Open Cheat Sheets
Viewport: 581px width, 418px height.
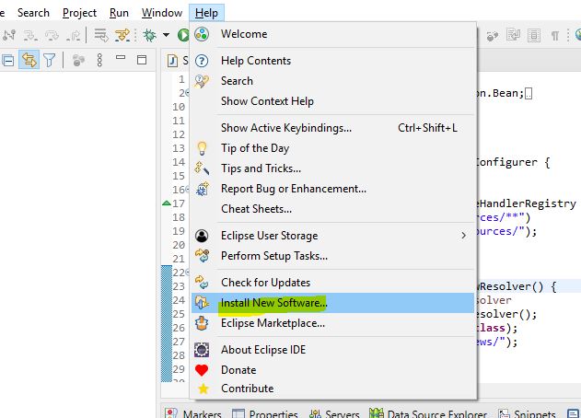tap(332, 209)
